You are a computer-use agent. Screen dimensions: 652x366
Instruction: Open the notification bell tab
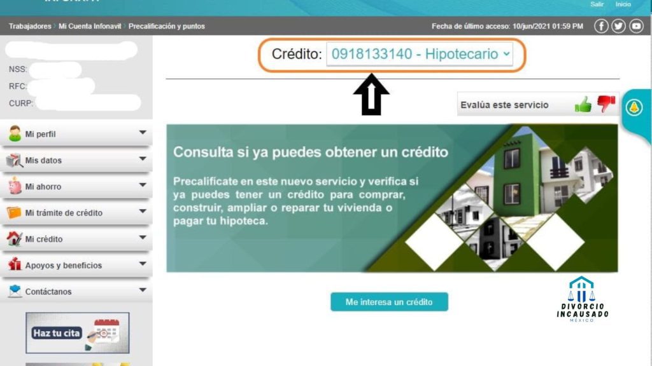(634, 107)
